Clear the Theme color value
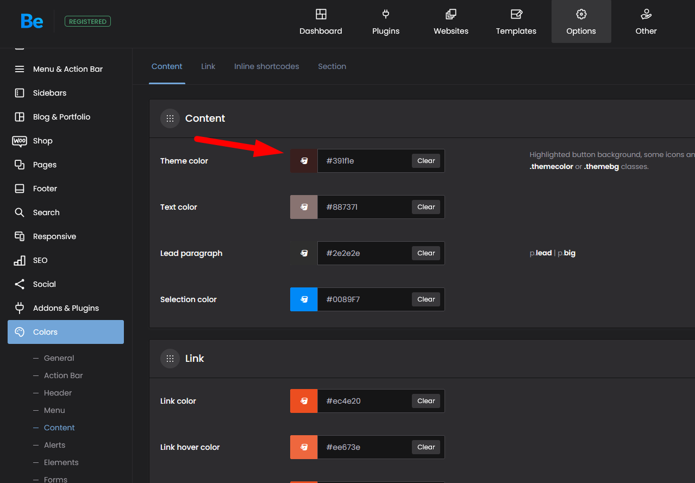 pos(426,161)
